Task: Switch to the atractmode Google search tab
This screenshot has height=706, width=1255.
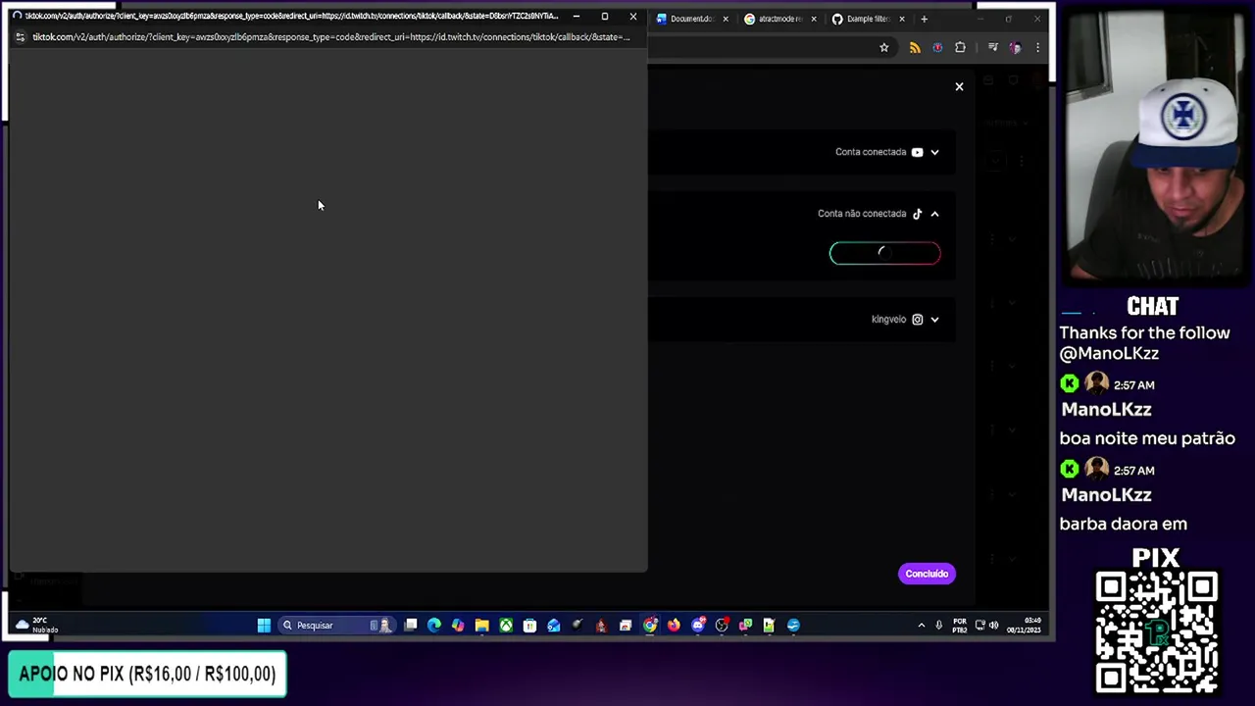Action: (x=778, y=19)
